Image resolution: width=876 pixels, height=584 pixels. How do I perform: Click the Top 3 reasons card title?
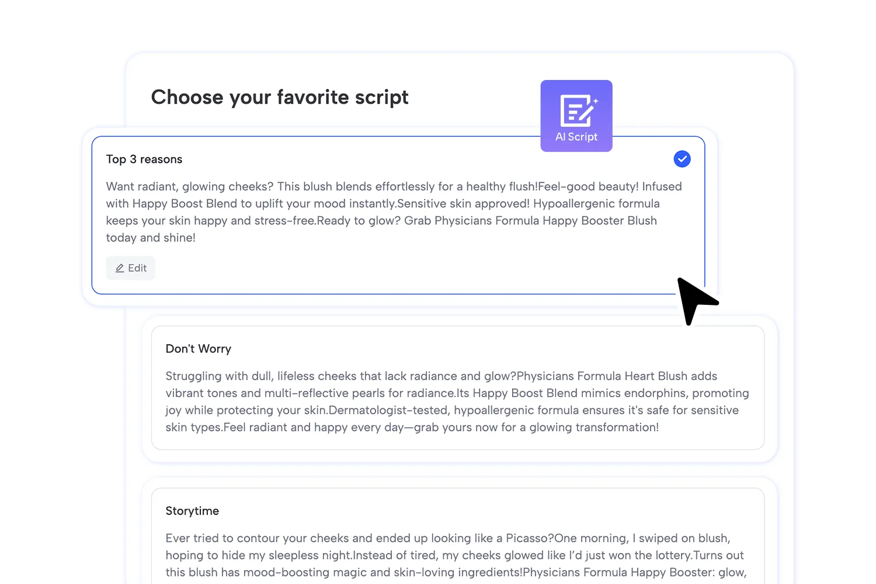144,159
